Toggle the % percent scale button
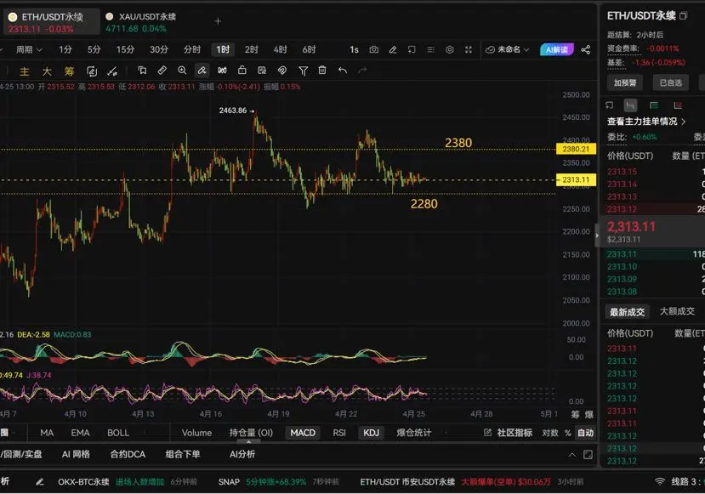The image size is (705, 494). (568, 433)
